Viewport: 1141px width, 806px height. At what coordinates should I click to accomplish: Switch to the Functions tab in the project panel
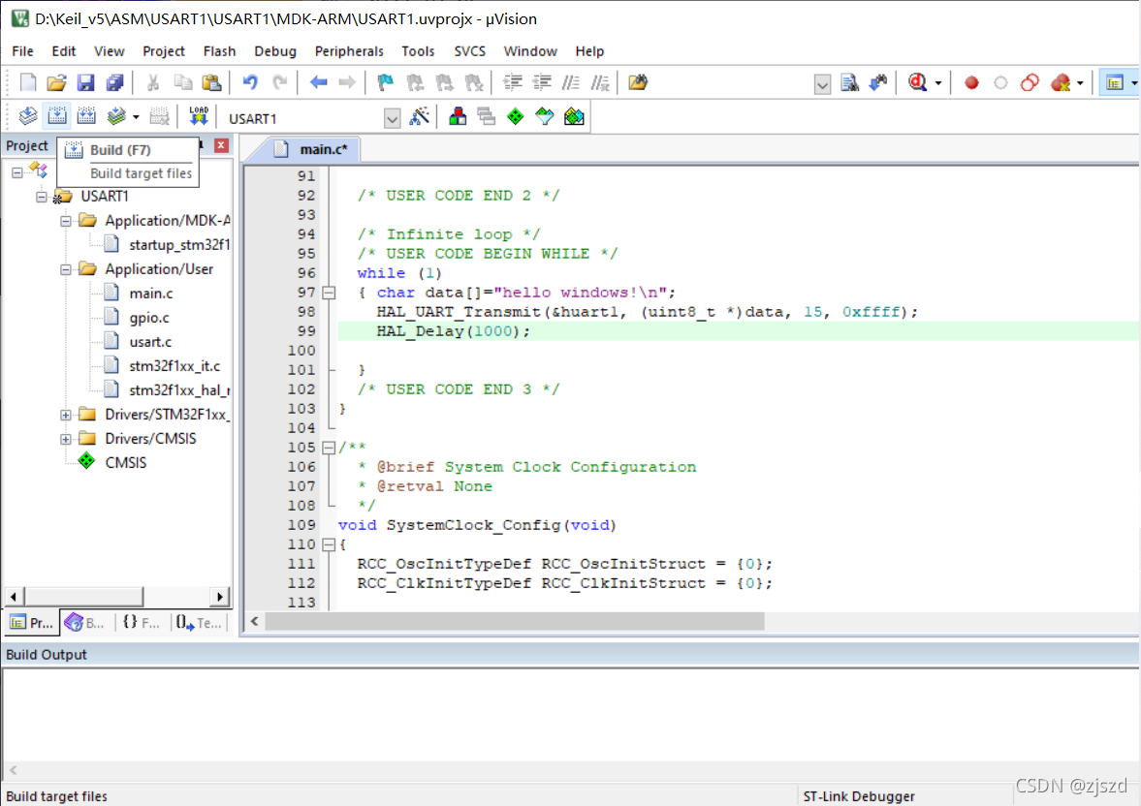tap(142, 623)
